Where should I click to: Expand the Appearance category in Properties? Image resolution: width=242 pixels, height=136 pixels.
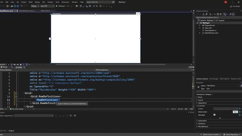coord(197,103)
